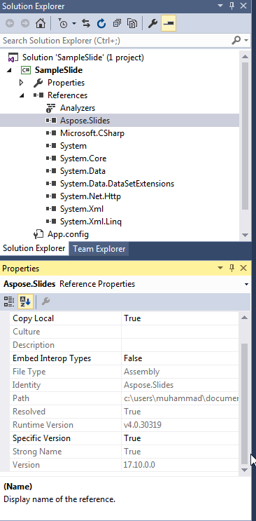
Task: Click Sync with Active Document arrows icon
Action: click(86, 24)
